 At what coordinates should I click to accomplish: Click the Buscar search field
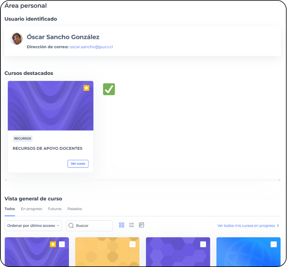click(x=89, y=226)
